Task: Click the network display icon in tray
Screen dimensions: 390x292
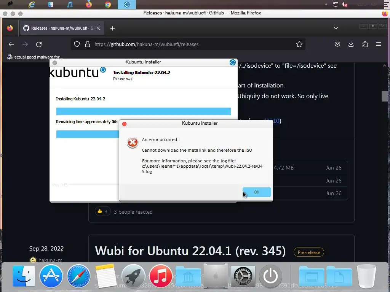Action: (335, 5)
